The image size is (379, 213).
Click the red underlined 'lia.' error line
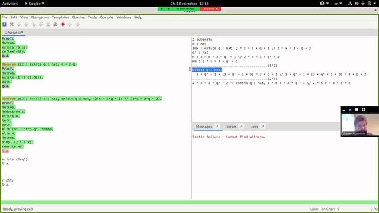(6, 151)
